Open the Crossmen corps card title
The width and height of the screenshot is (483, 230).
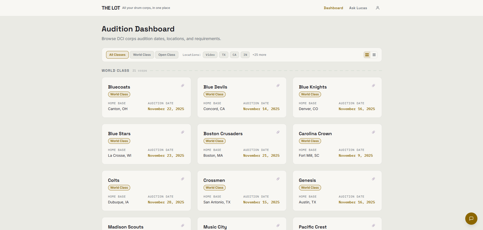[x=214, y=180]
